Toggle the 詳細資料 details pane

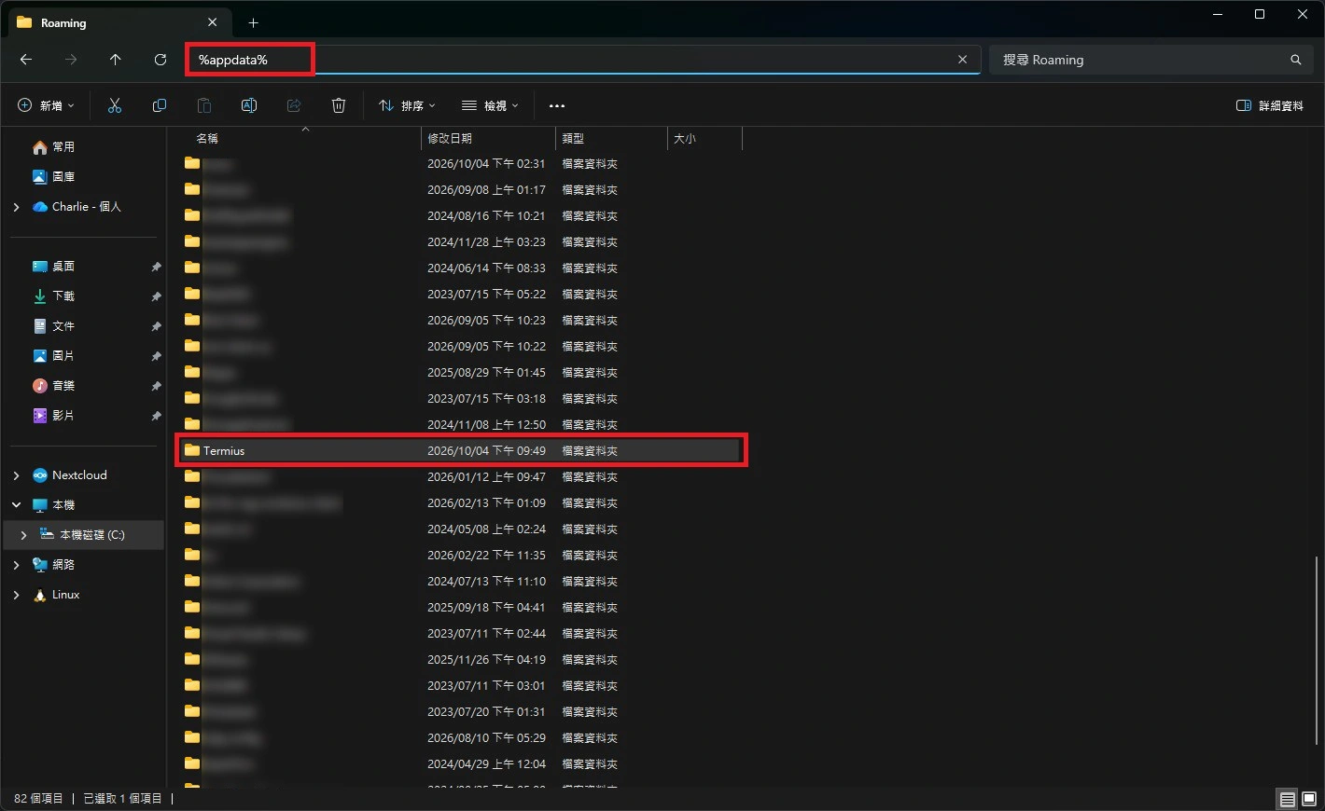coord(1269,106)
